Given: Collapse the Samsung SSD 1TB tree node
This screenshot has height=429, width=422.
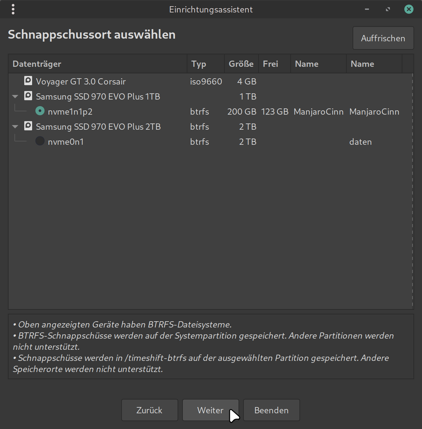Looking at the screenshot, I should (15, 97).
